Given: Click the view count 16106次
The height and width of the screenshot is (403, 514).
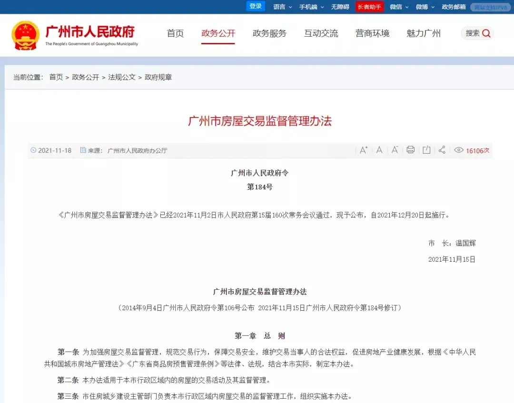Looking at the screenshot, I should [x=478, y=150].
